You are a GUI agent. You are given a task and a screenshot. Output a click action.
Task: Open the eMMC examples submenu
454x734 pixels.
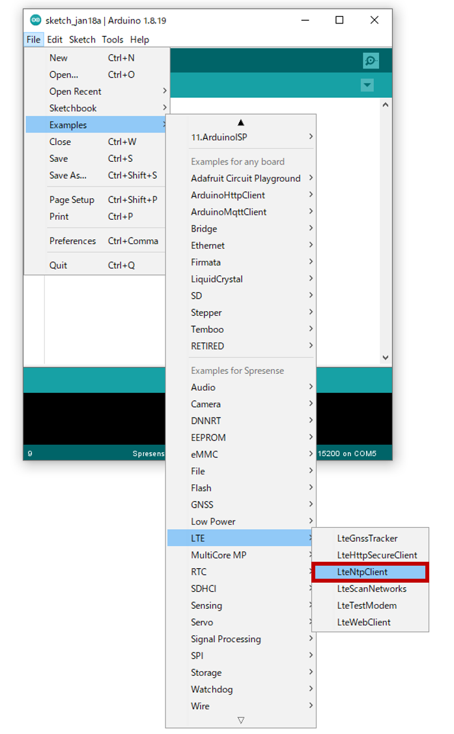click(241, 455)
